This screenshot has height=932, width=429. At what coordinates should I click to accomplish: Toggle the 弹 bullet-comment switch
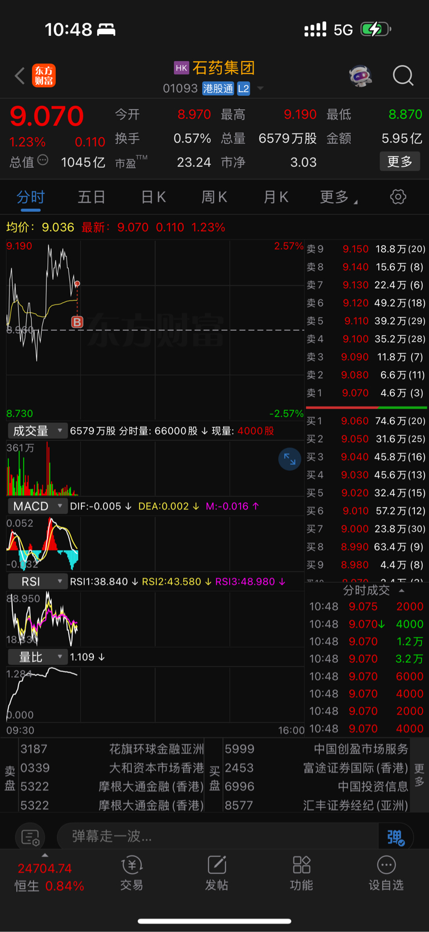pos(395,837)
